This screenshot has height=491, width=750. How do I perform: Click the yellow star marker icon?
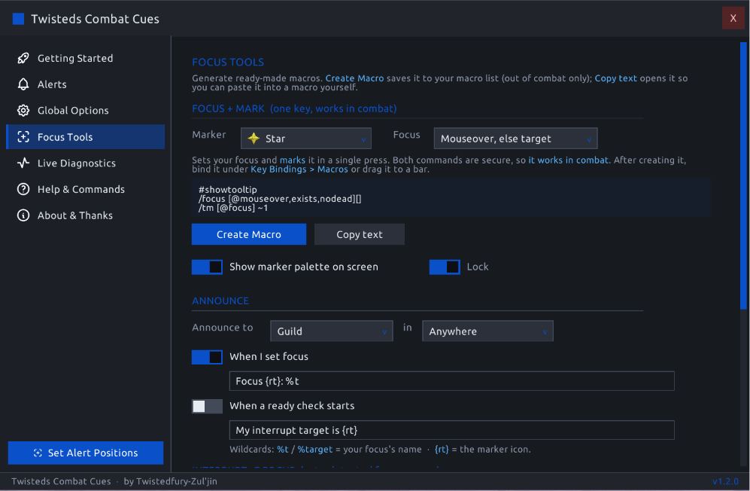click(254, 139)
